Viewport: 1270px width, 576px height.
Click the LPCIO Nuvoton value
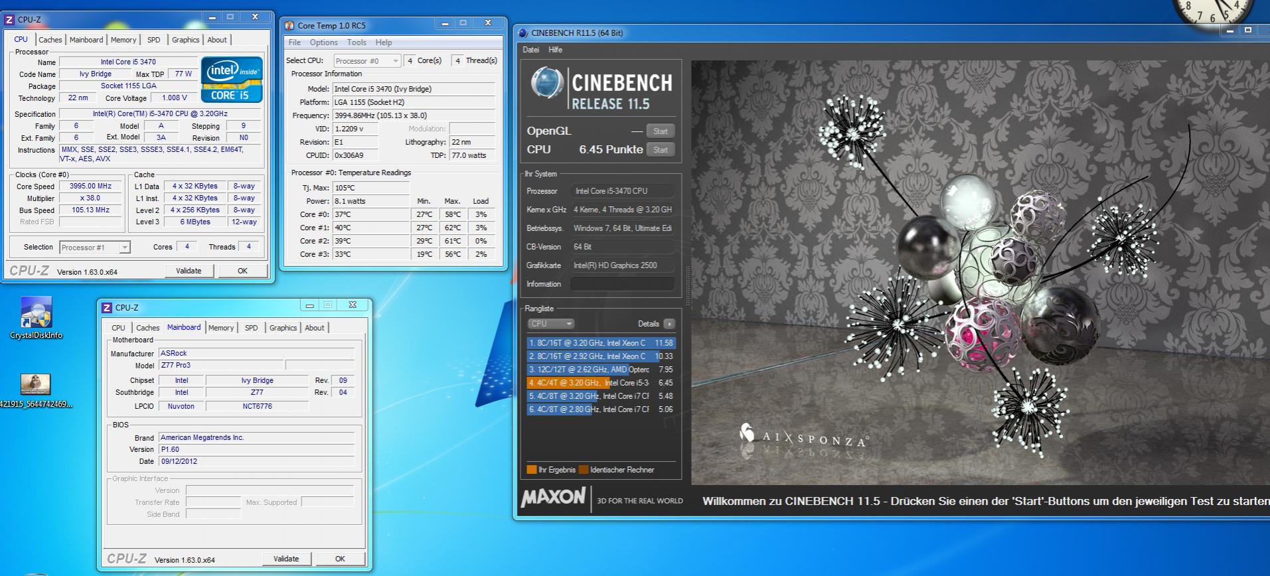[181, 406]
